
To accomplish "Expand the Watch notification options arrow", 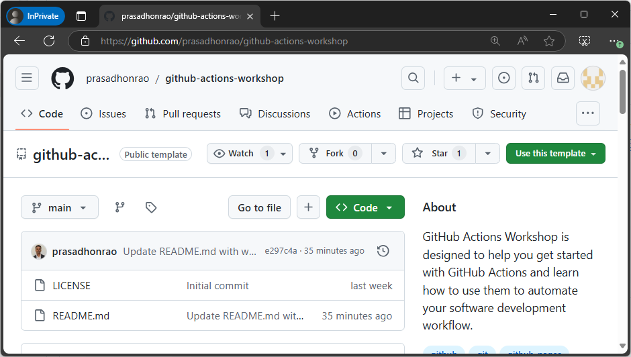I will click(283, 154).
